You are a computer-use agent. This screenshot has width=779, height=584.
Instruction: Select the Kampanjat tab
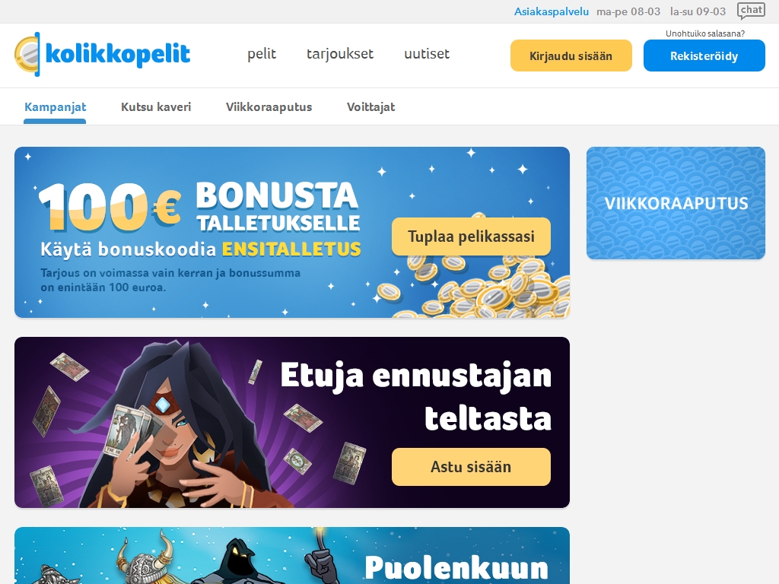[55, 106]
